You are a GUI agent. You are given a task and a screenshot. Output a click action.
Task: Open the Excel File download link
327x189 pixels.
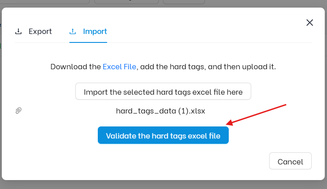(x=119, y=67)
